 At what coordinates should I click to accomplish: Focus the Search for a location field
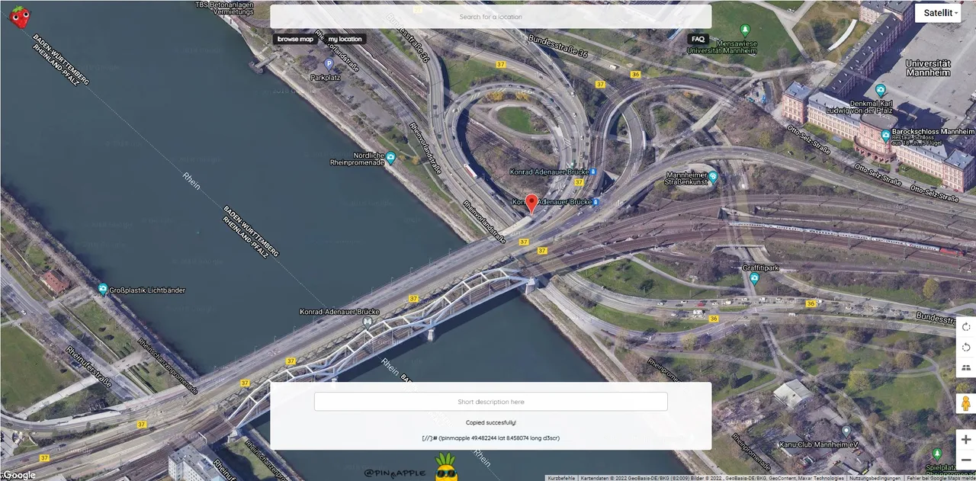point(490,17)
